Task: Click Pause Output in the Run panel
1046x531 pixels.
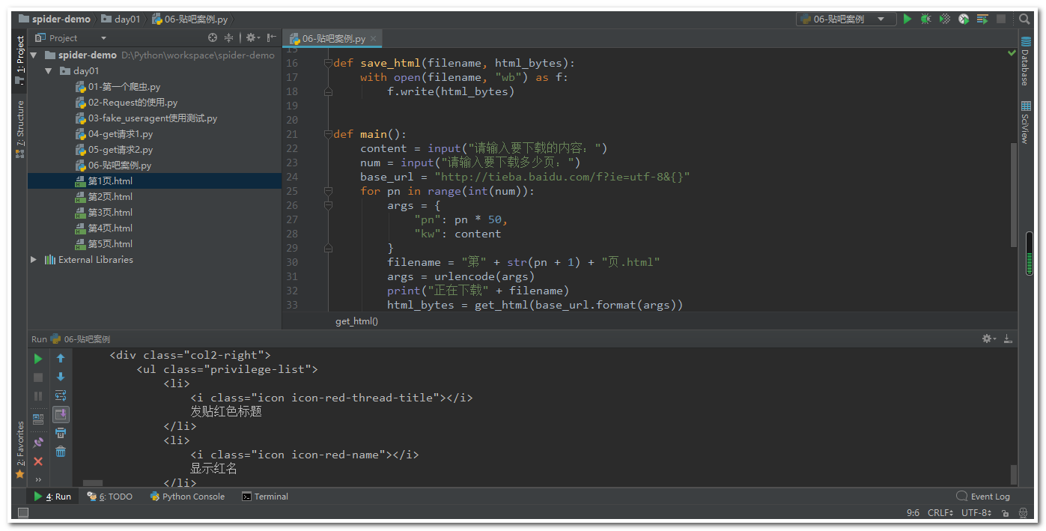Action: click(38, 395)
